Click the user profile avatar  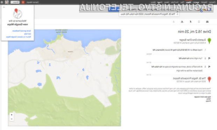7,2
